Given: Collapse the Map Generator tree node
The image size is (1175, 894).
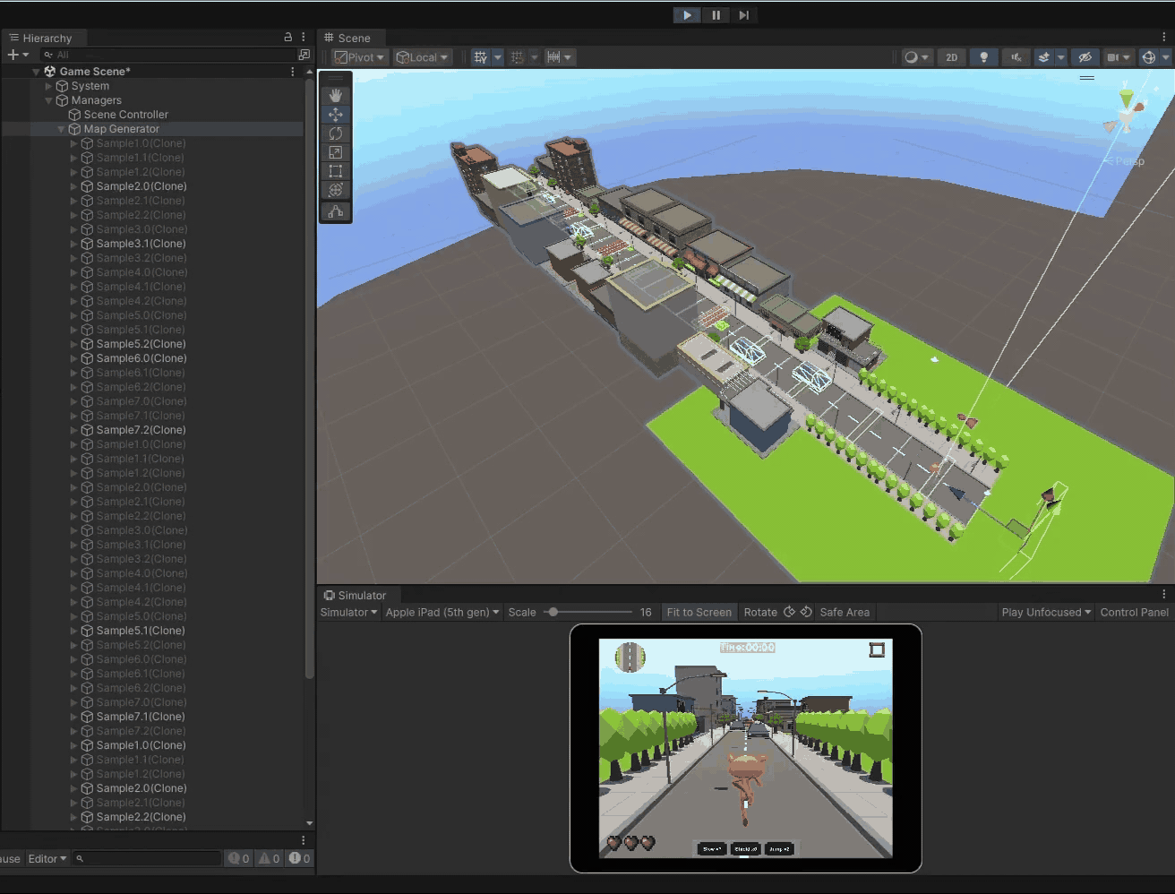Looking at the screenshot, I should click(x=62, y=129).
